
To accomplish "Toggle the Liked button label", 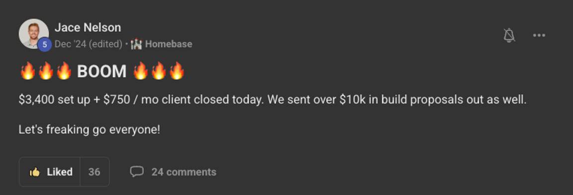I will click(x=60, y=172).
